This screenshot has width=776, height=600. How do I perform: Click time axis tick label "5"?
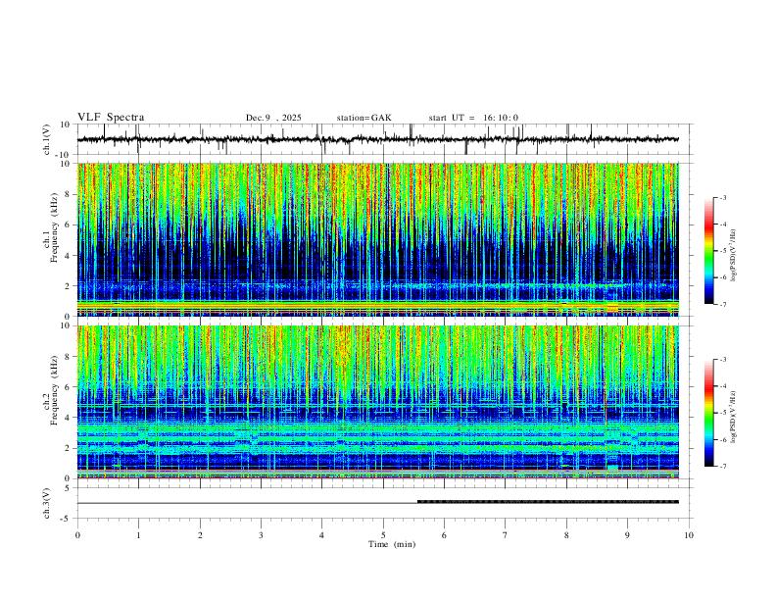pyautogui.click(x=383, y=535)
